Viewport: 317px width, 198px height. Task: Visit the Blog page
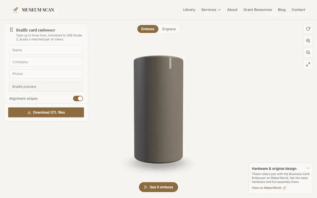[x=282, y=10]
